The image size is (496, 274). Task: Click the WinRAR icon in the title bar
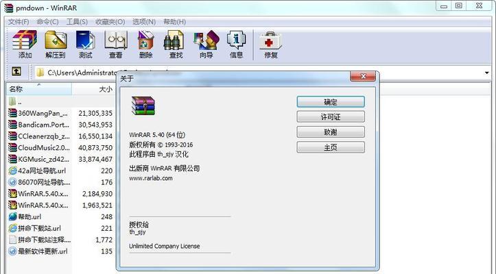8,8
